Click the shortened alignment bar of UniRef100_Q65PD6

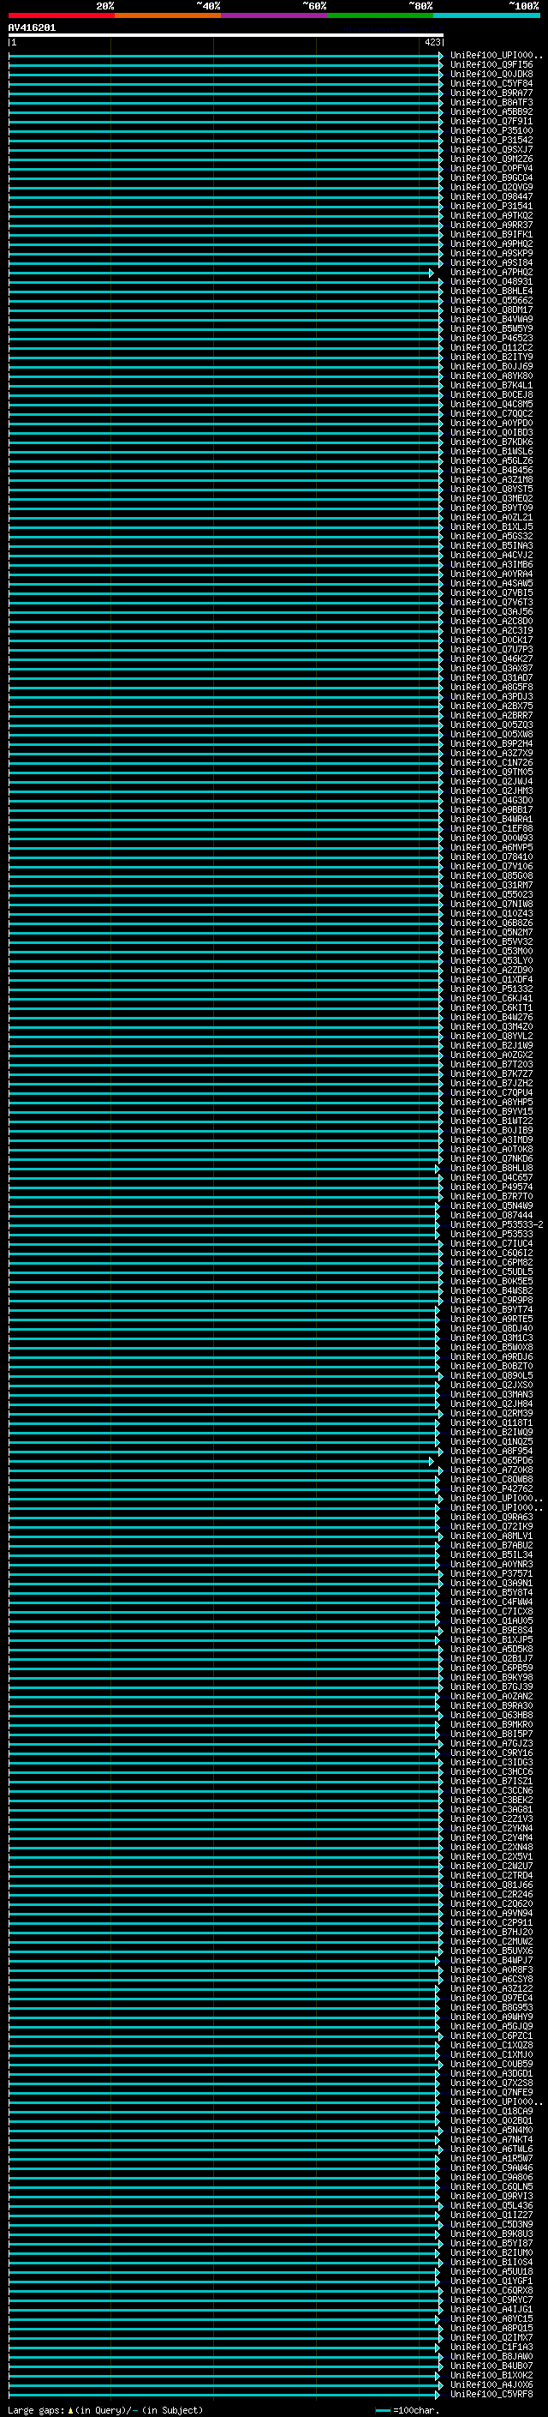point(221,1462)
